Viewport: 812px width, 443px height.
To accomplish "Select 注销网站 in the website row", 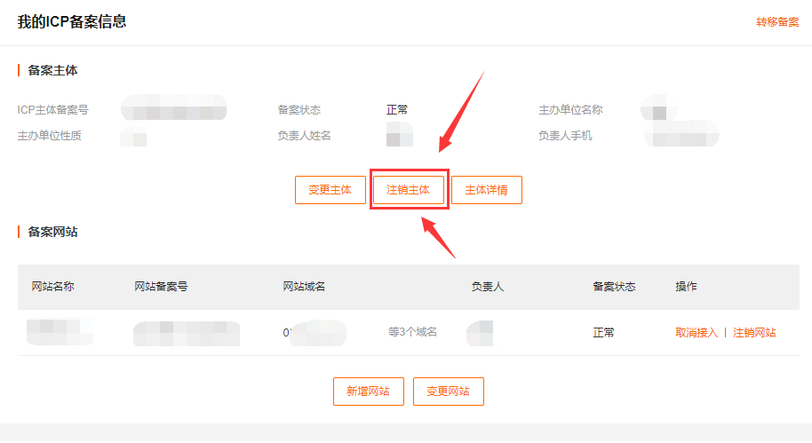I will coord(754,332).
